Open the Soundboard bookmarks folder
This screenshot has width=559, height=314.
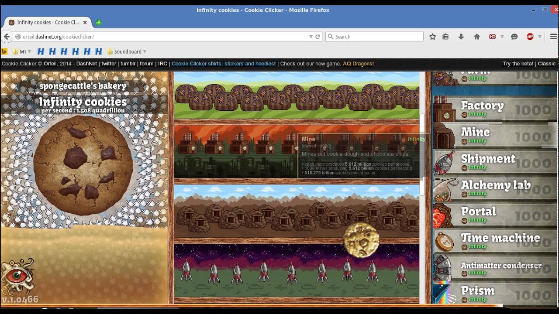tap(127, 51)
